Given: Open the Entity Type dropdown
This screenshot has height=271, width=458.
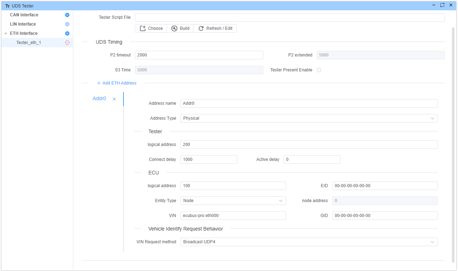Looking at the screenshot, I should (x=233, y=201).
